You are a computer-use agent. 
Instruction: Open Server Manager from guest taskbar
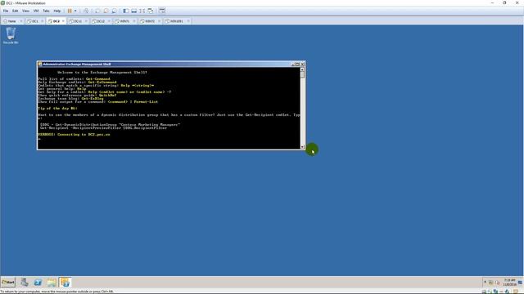(24, 283)
